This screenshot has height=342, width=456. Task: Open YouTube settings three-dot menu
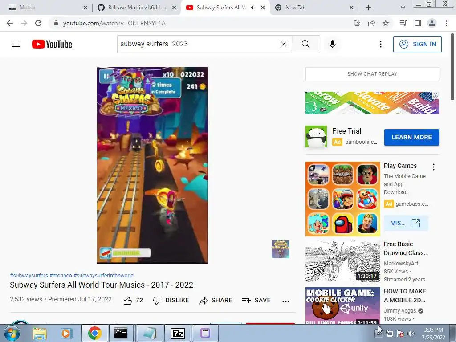coord(380,44)
